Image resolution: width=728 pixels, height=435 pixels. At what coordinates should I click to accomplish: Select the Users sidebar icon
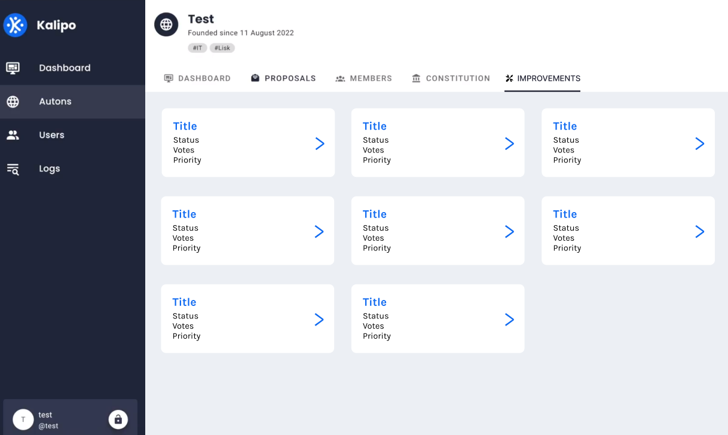pyautogui.click(x=13, y=135)
